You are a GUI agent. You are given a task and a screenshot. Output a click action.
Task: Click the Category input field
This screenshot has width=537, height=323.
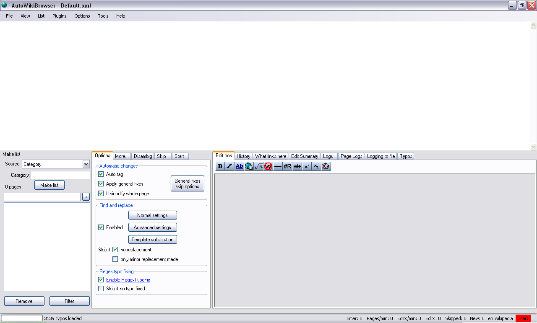click(x=60, y=175)
